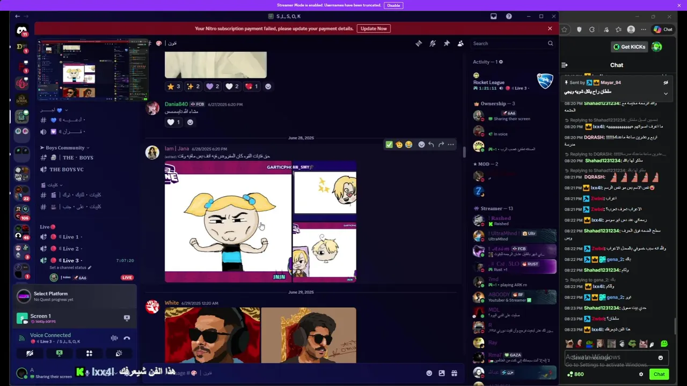
Task: Open browser Copilot Chat button
Action: [663, 29]
